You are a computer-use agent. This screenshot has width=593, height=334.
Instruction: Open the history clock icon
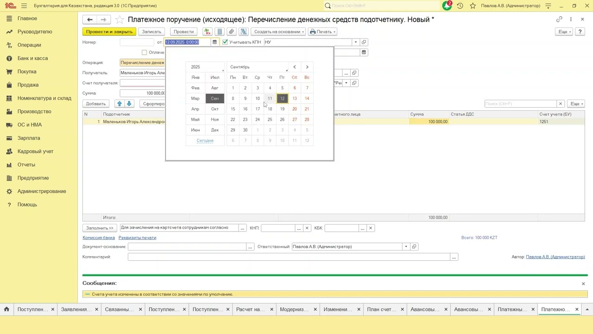(x=460, y=6)
